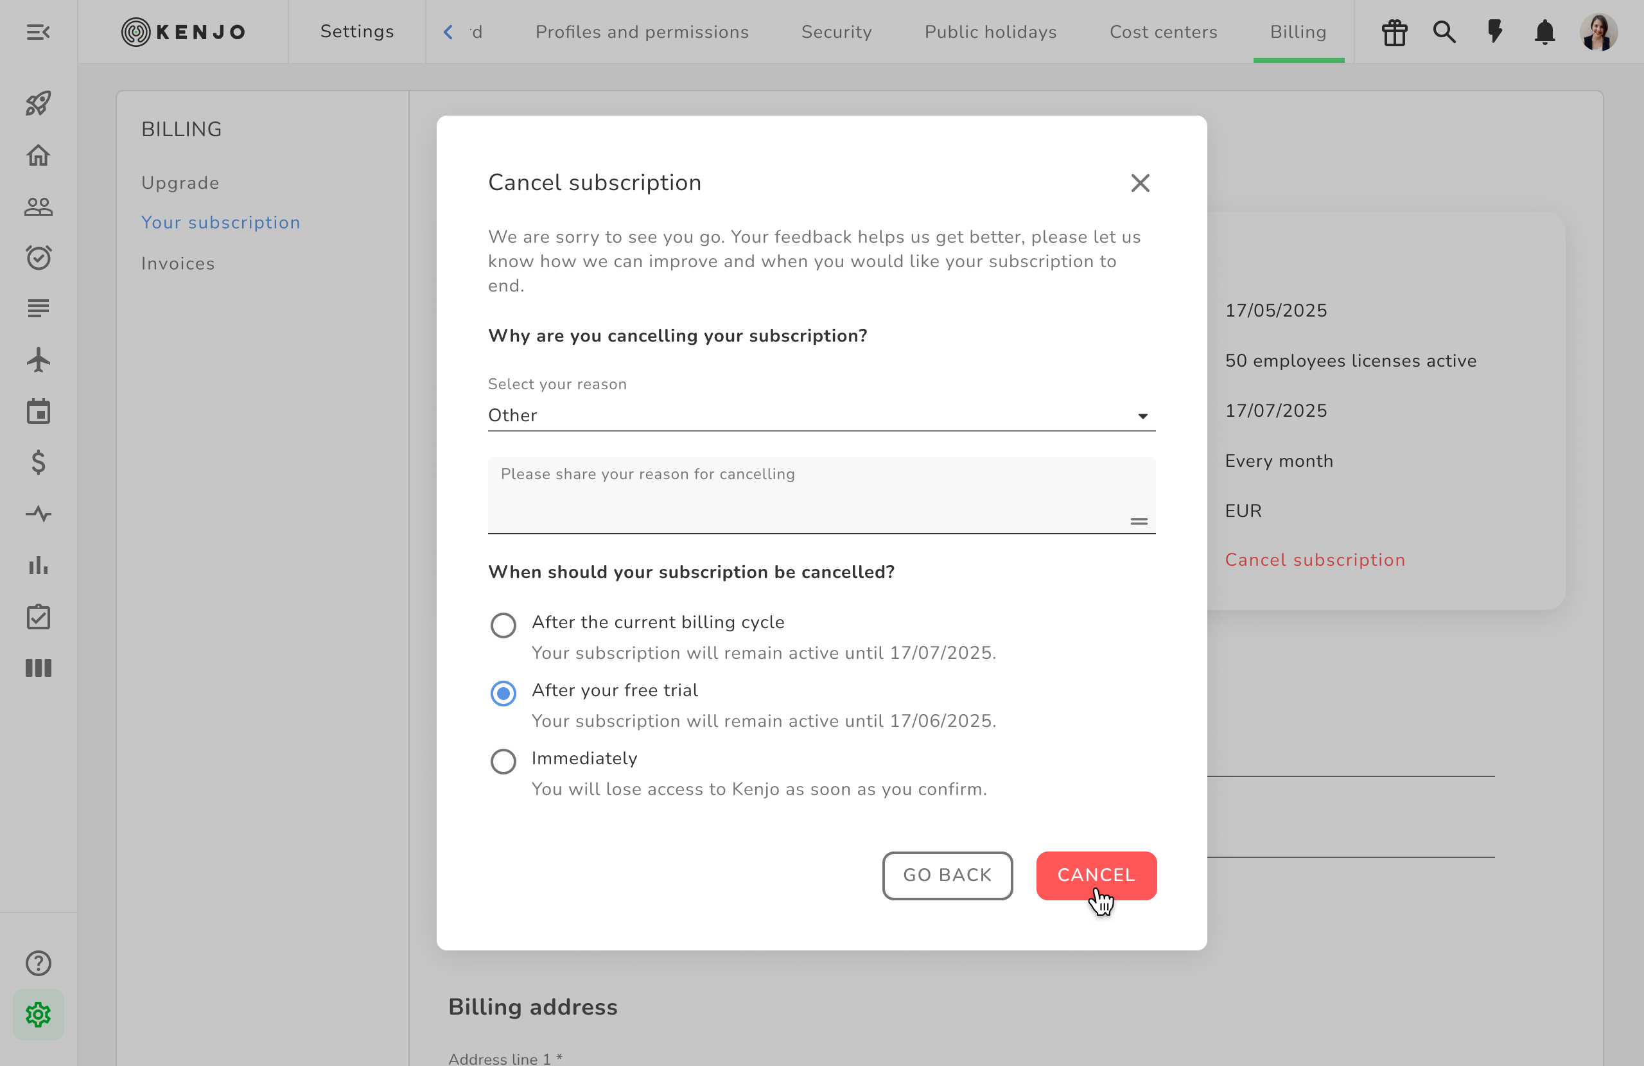Open notifications bell icon
Screen dimensions: 1644x1066
[x=1544, y=31]
